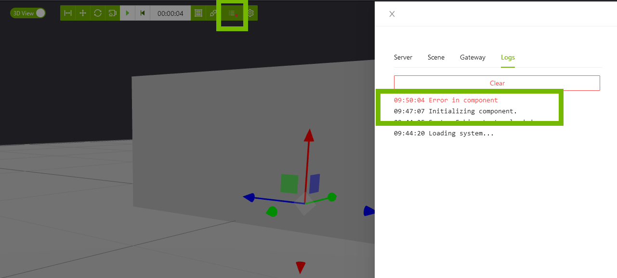Close the side panel with X

392,14
